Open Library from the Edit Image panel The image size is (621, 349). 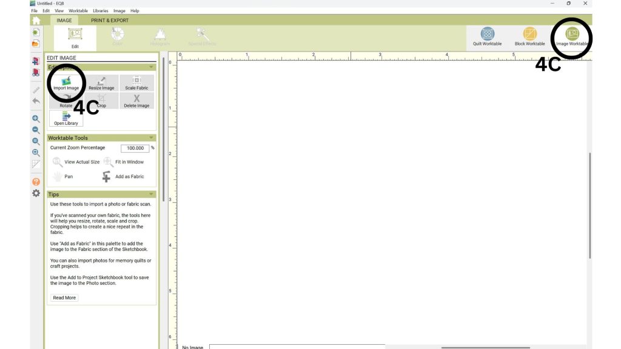[66, 118]
